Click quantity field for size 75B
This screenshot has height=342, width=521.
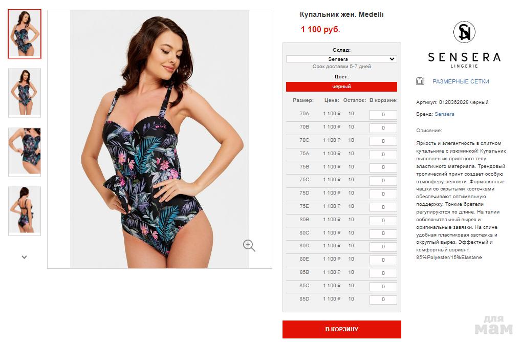click(383, 167)
